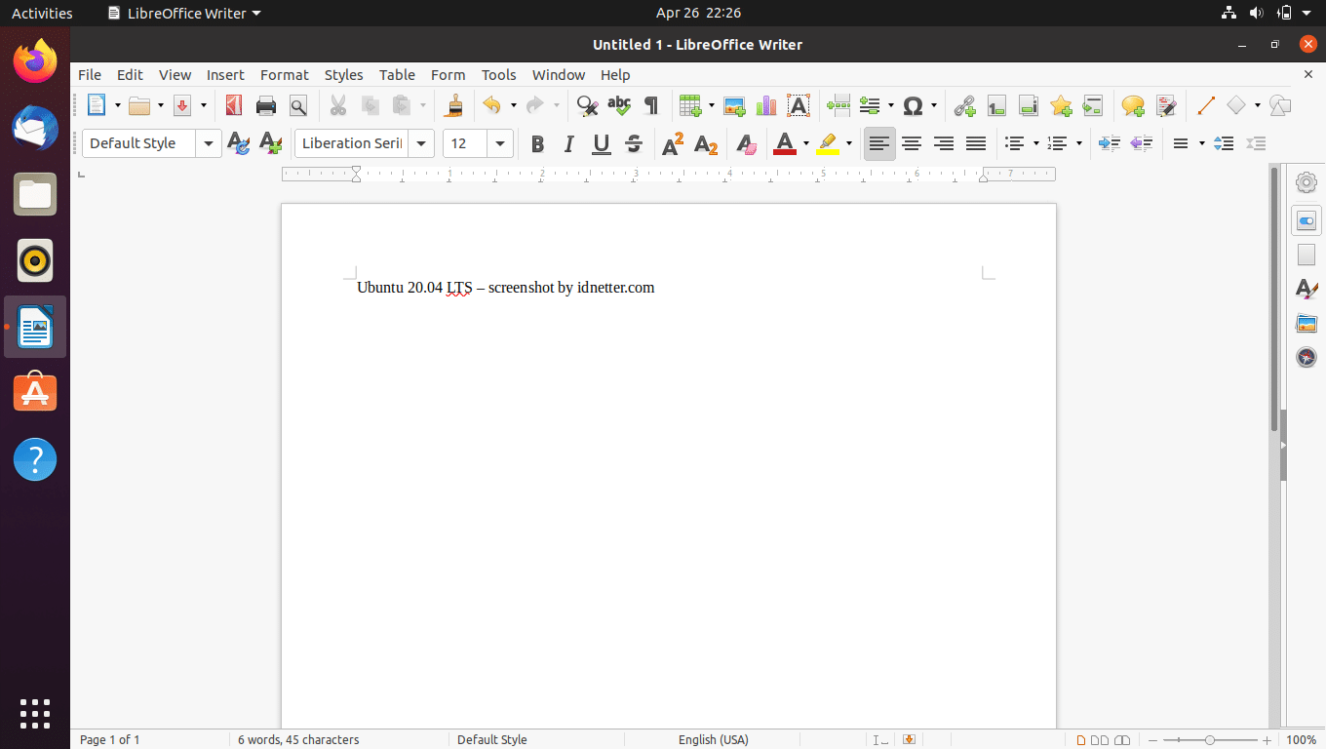
Task: Insert a footnote
Action: click(x=996, y=105)
